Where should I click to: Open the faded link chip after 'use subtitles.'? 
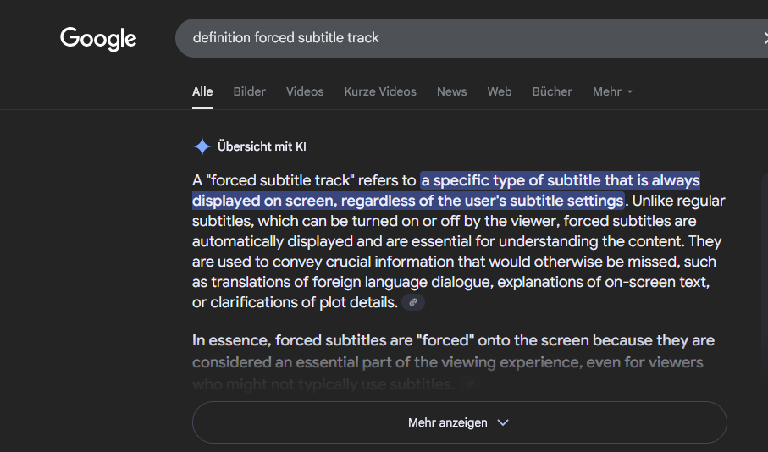click(x=471, y=384)
